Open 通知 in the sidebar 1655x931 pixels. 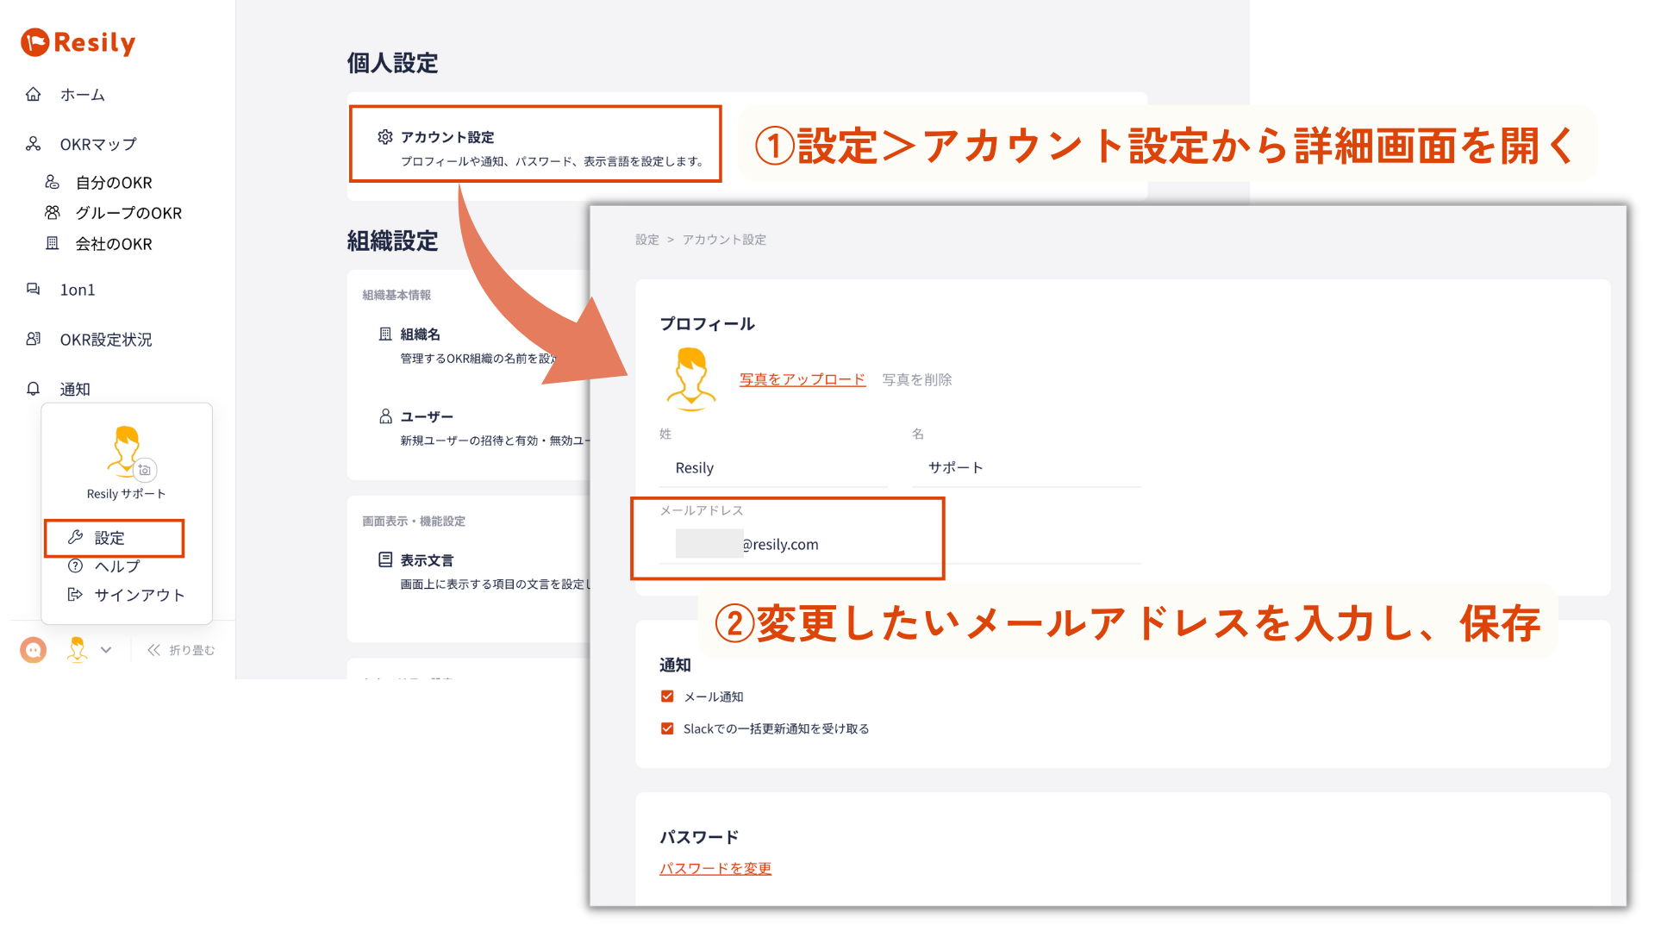point(75,390)
